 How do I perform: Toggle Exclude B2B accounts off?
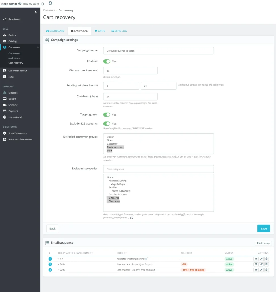pyautogui.click(x=107, y=124)
